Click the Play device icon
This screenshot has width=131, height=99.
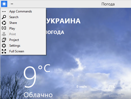(x=4, y=28)
